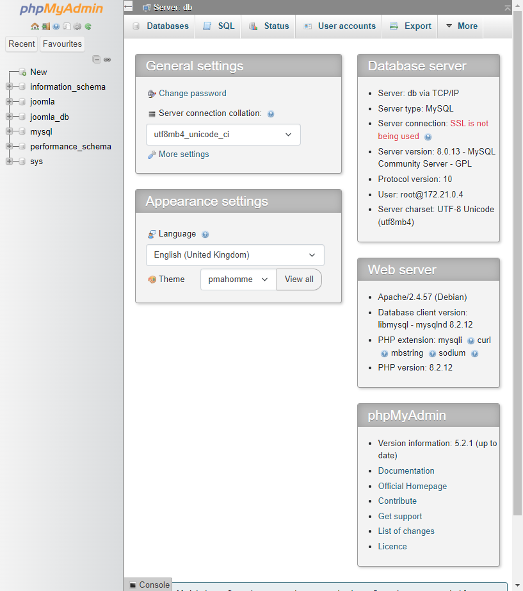Open collation help icon
Viewport: 523px width, 591px height.
tap(271, 114)
